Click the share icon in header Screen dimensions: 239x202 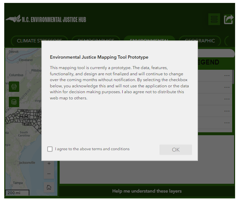[x=229, y=20]
